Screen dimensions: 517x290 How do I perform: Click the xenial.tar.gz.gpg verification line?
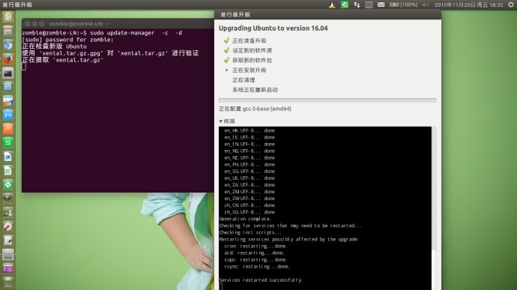coord(110,53)
